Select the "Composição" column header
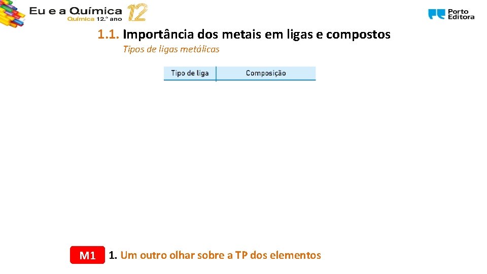This screenshot has width=487, height=274. click(266, 73)
